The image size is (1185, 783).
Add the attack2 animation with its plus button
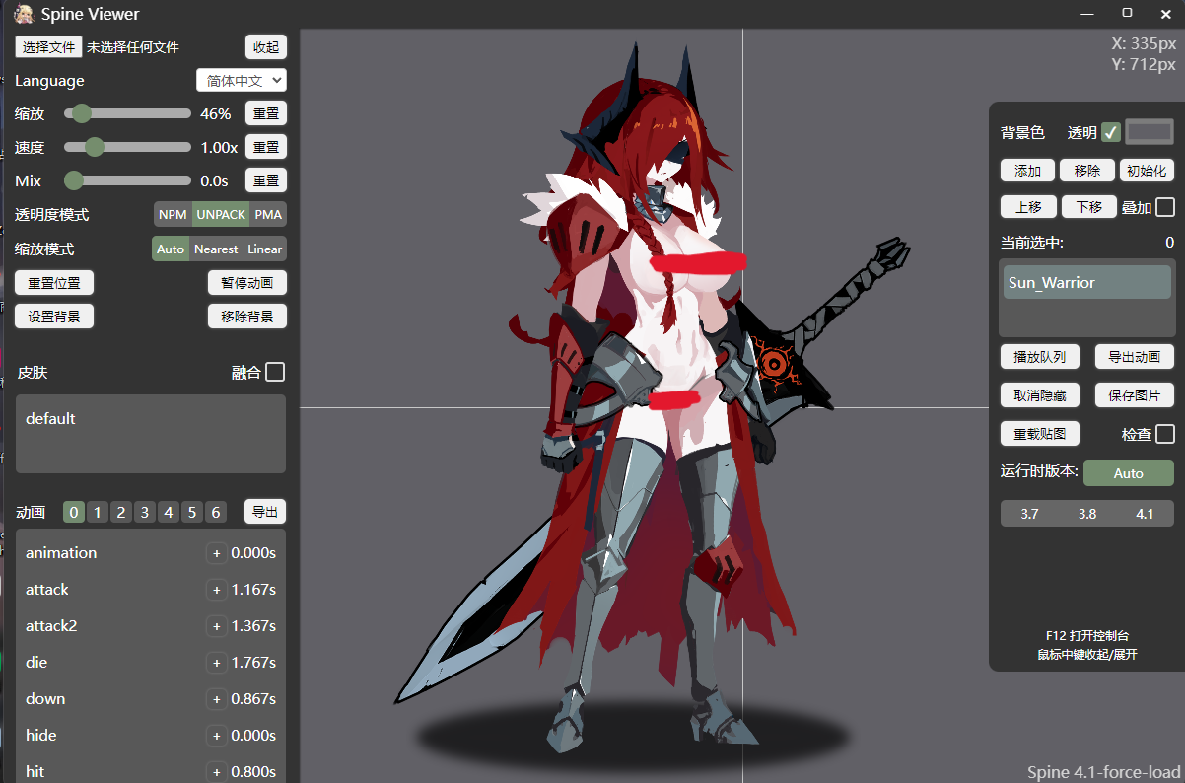click(216, 626)
